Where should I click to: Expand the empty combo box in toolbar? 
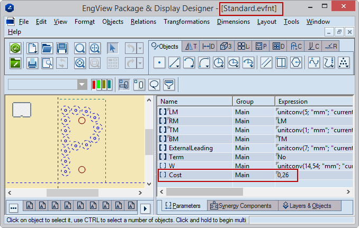(82, 85)
